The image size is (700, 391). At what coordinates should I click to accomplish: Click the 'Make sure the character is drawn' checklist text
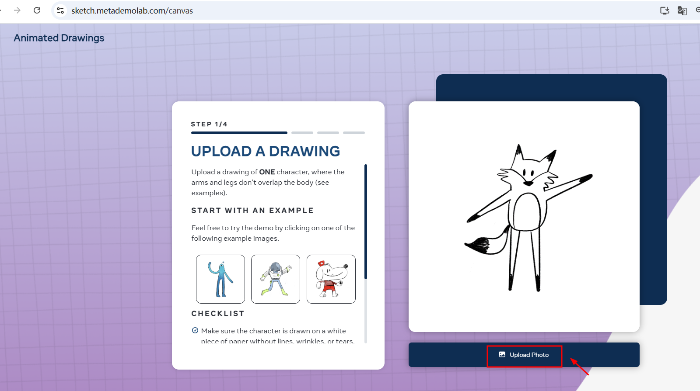pos(278,336)
